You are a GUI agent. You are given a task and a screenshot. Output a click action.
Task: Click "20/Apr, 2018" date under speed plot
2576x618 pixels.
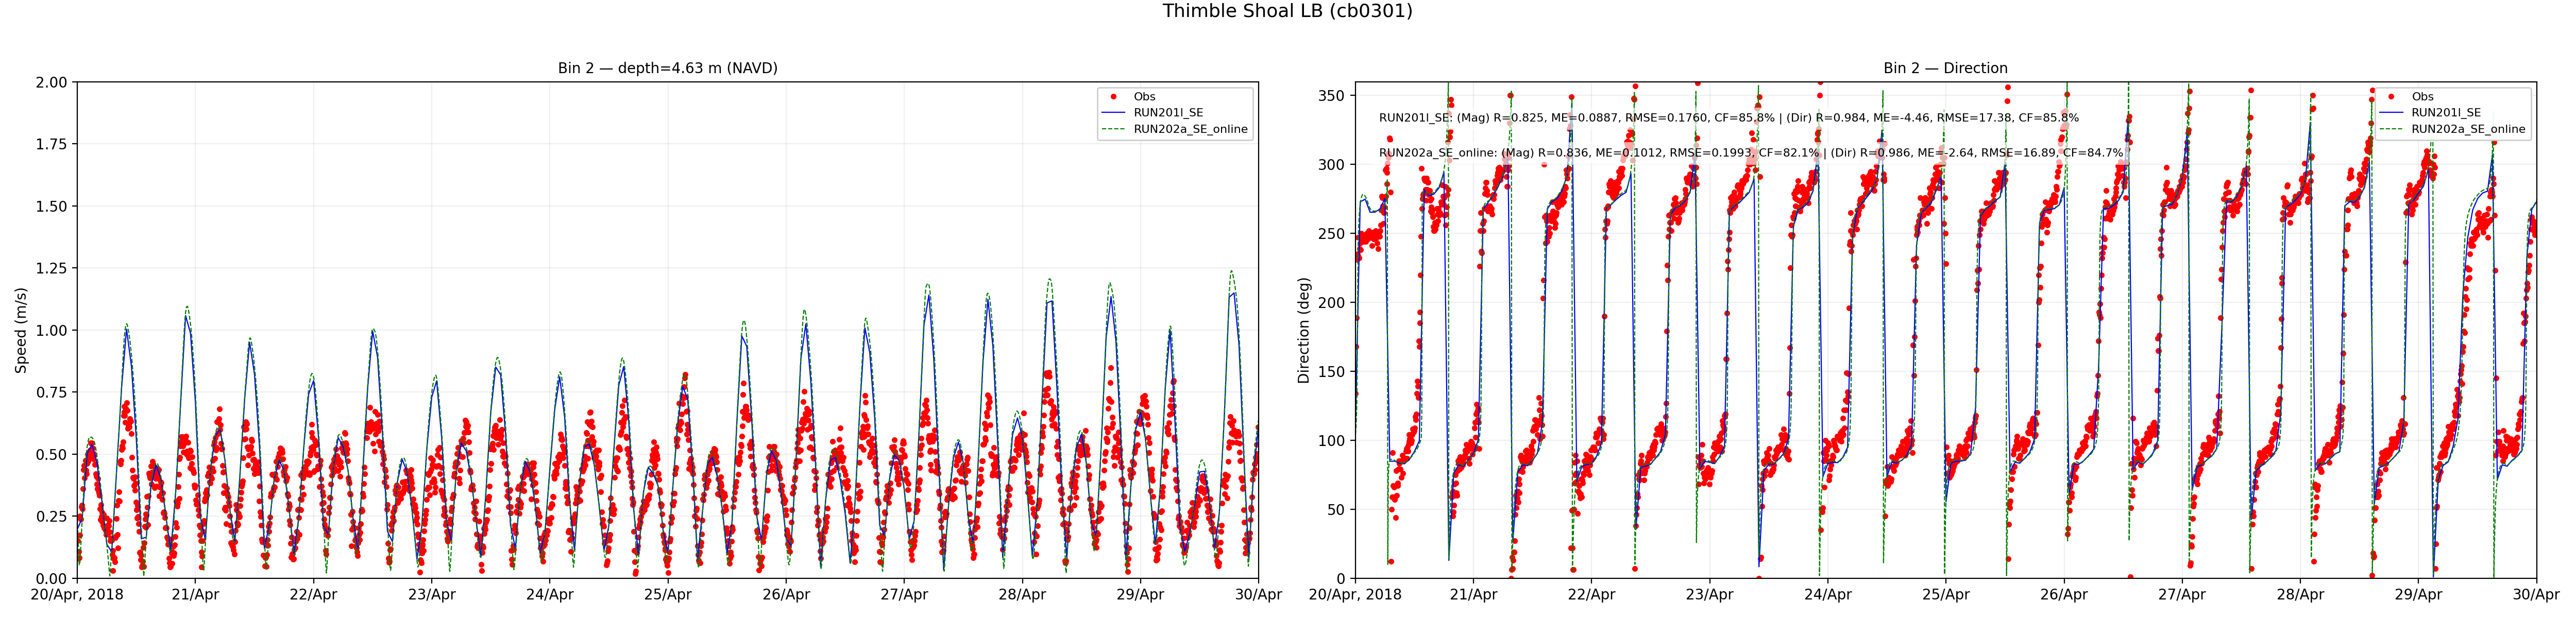[77, 595]
